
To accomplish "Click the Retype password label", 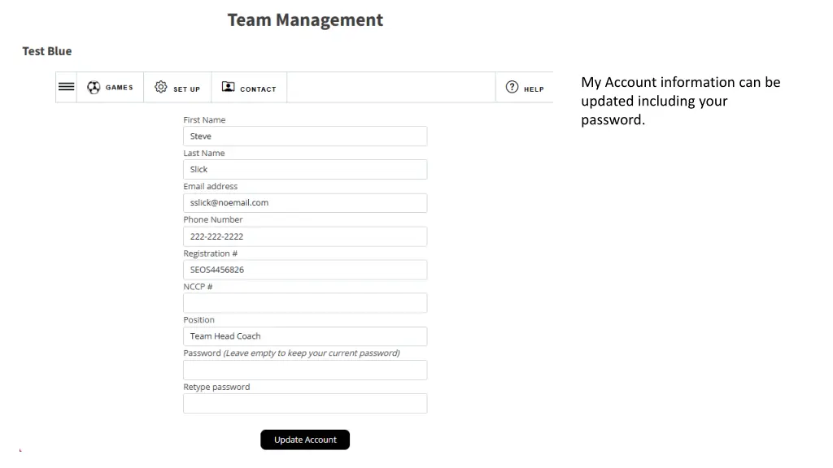I will (x=216, y=387).
